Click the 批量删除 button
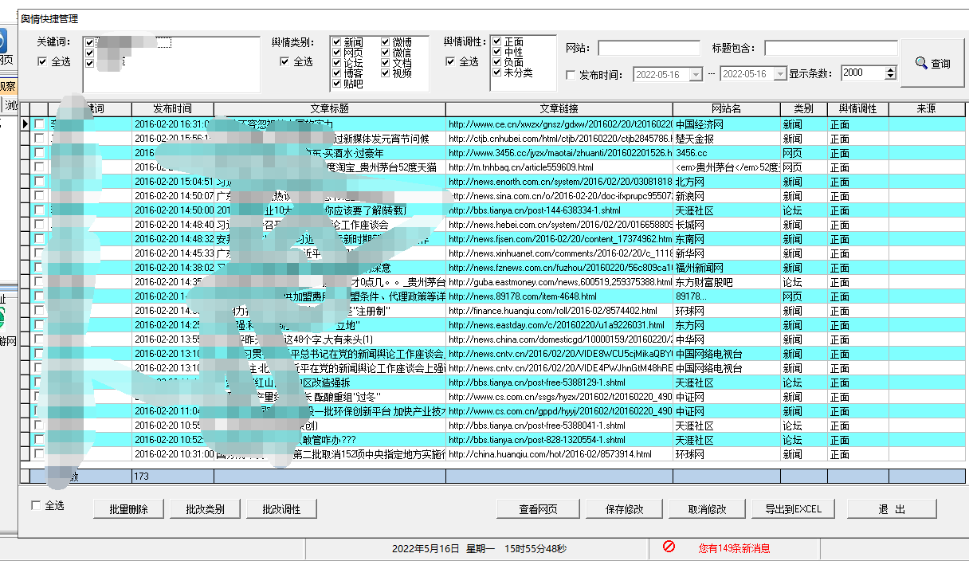969x561 pixels. tap(127, 509)
